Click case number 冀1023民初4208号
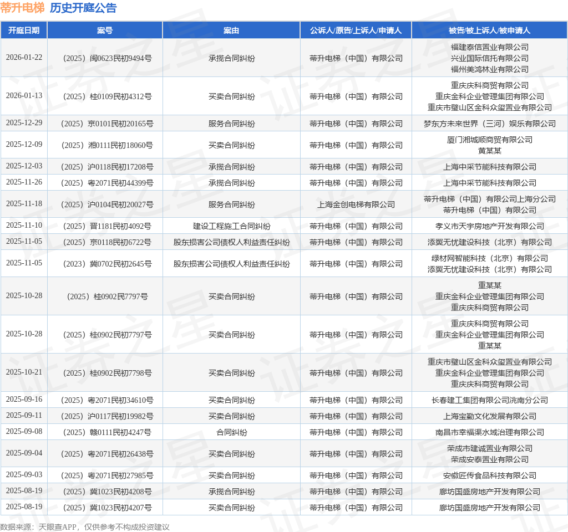 pyautogui.click(x=107, y=492)
